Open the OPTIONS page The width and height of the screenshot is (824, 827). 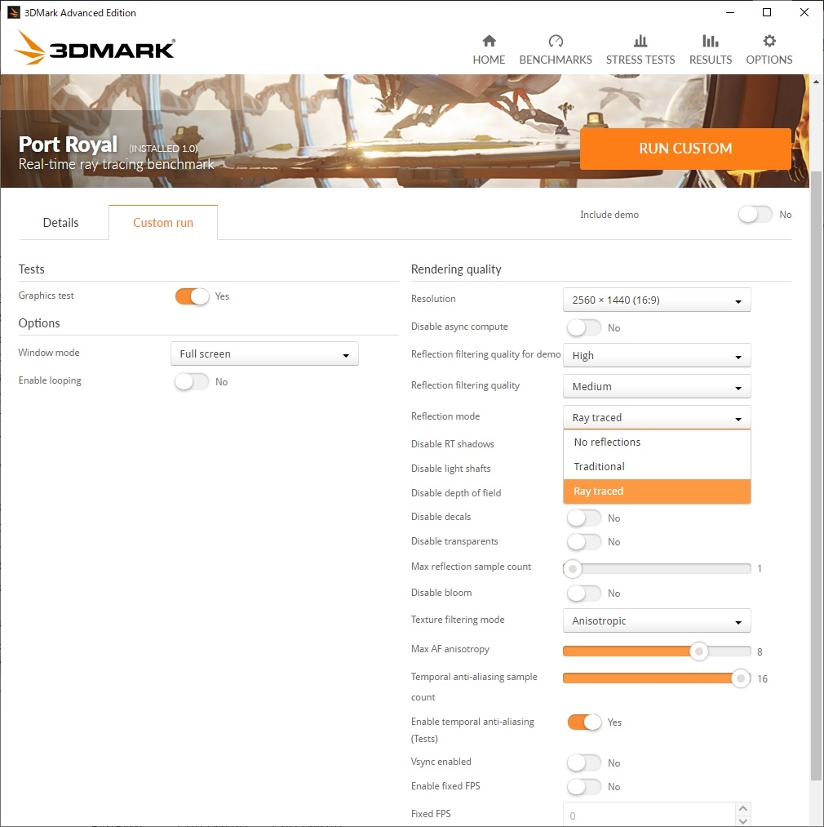[x=769, y=60]
